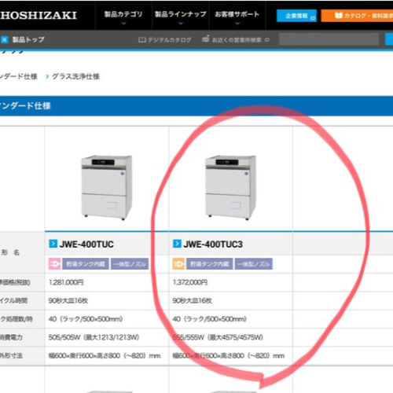Viewport: 393px width, 393px height.
Task: Click the book icon beside デジタルカタログ
Action: pyautogui.click(x=142, y=40)
